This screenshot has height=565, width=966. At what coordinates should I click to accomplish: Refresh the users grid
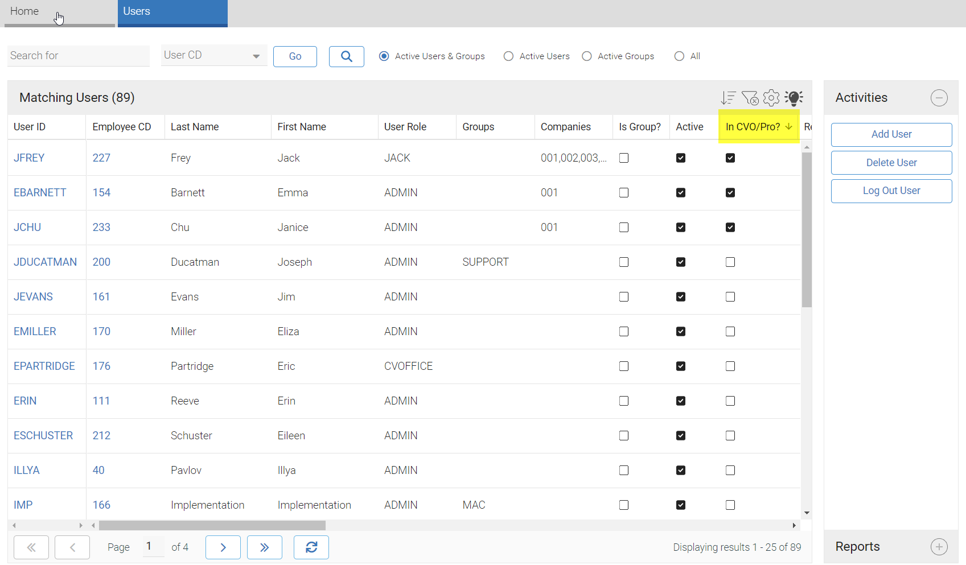(x=311, y=547)
